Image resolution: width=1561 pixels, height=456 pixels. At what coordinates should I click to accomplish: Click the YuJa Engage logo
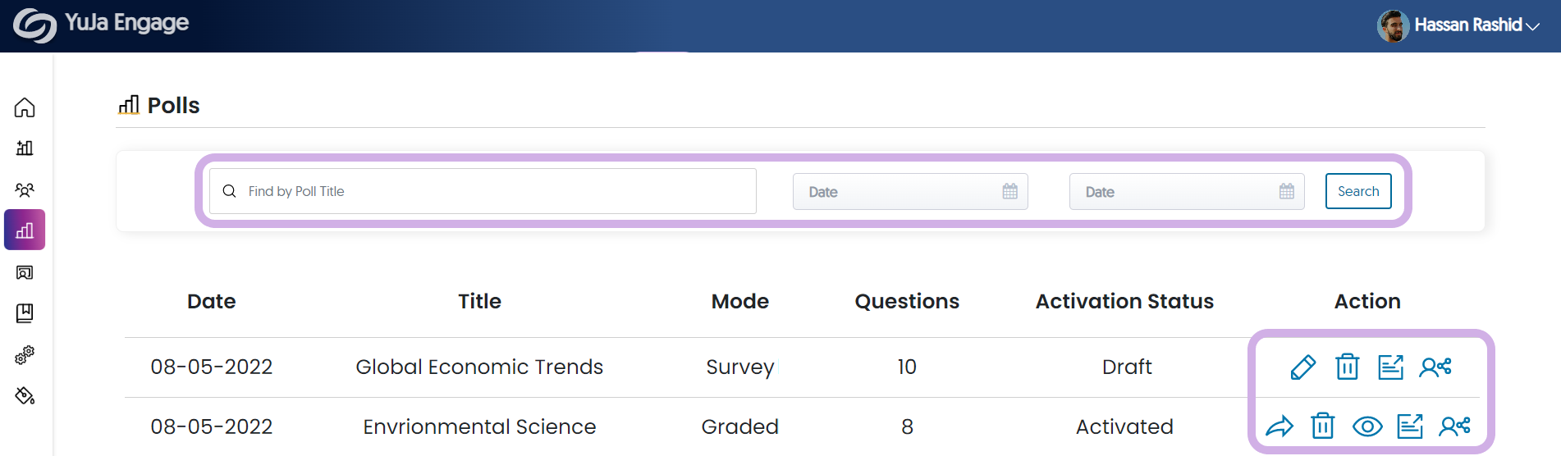pos(101,24)
